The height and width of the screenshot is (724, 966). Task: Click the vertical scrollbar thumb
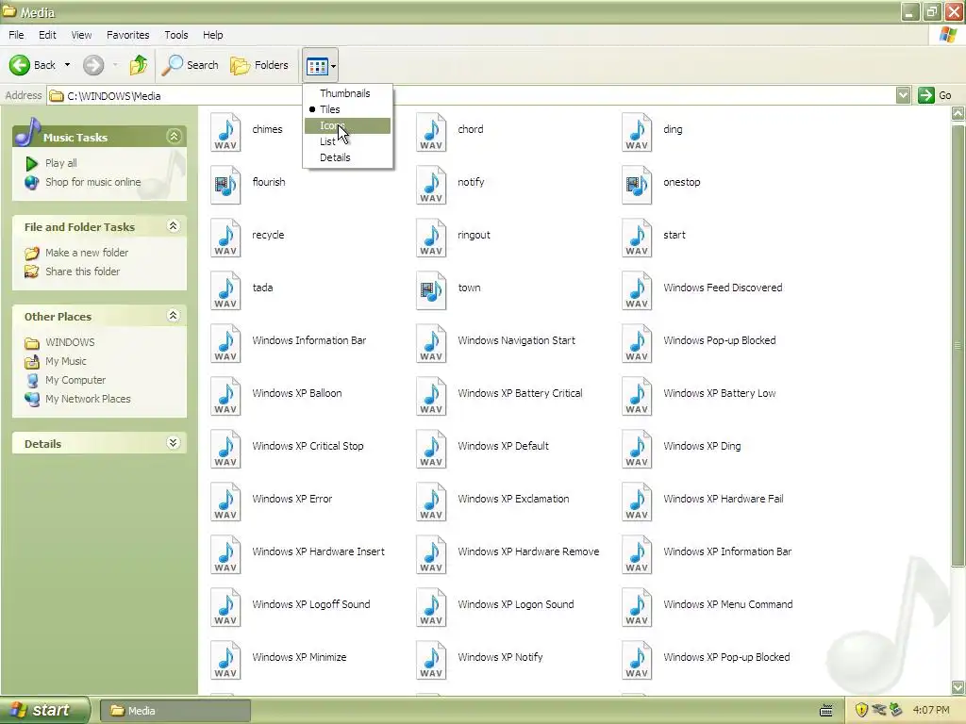coord(958,345)
